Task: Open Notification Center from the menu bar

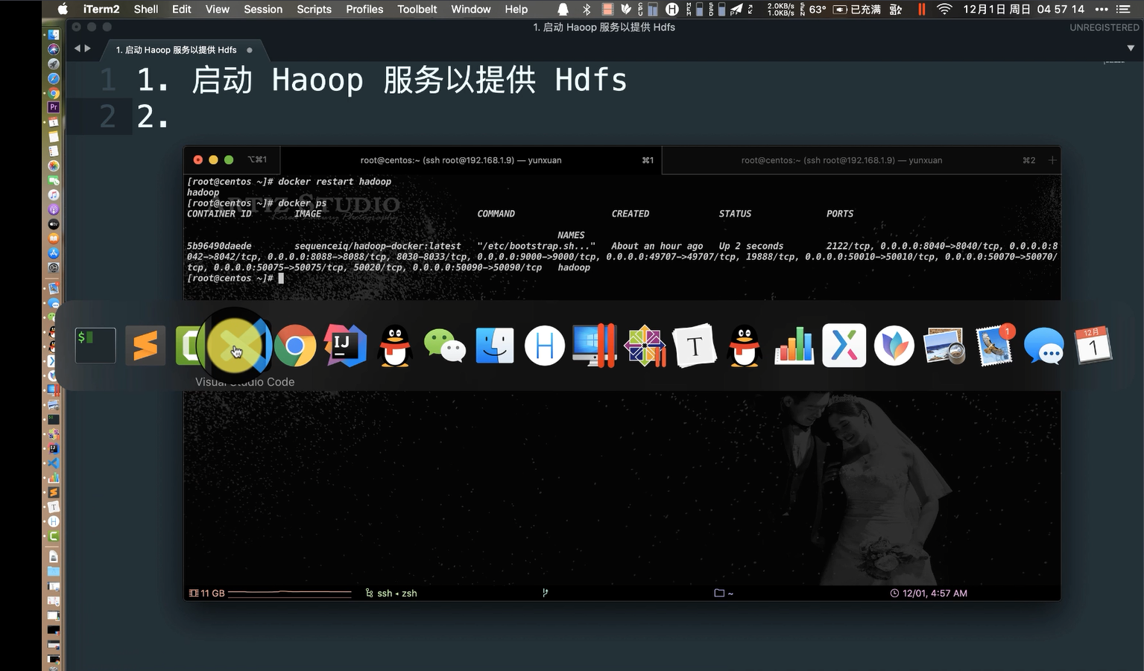Action: (1123, 9)
